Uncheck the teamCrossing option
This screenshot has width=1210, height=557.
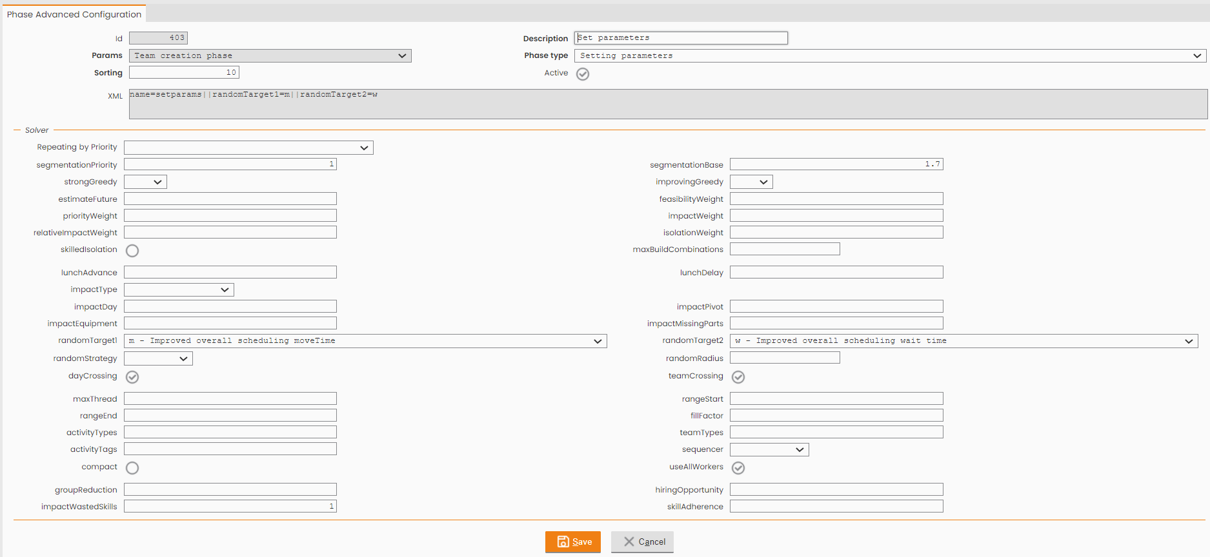coord(738,377)
